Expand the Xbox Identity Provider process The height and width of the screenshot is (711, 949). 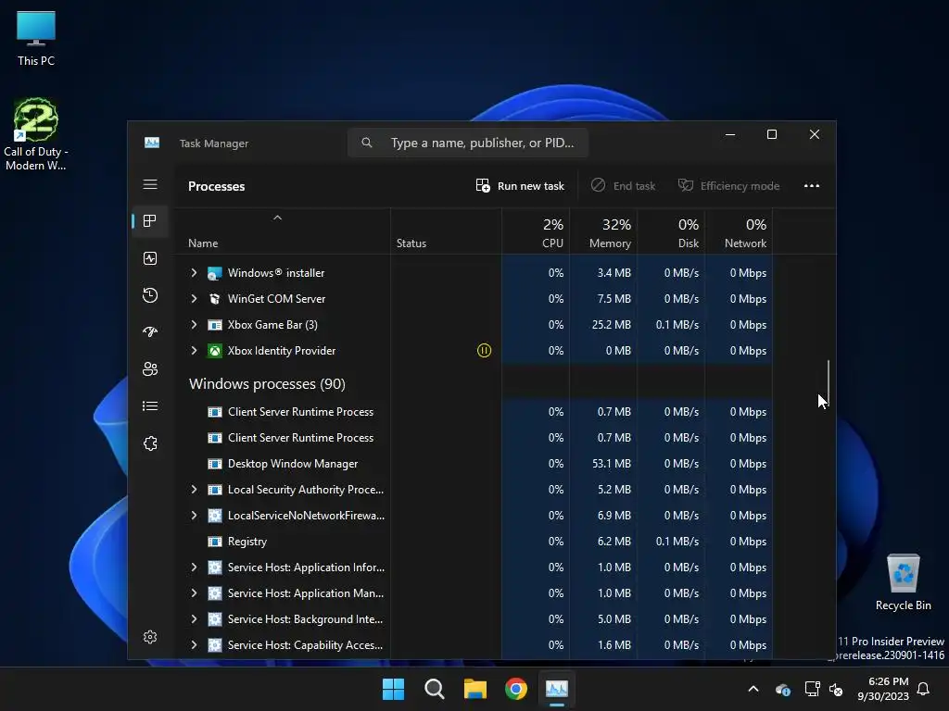194,351
